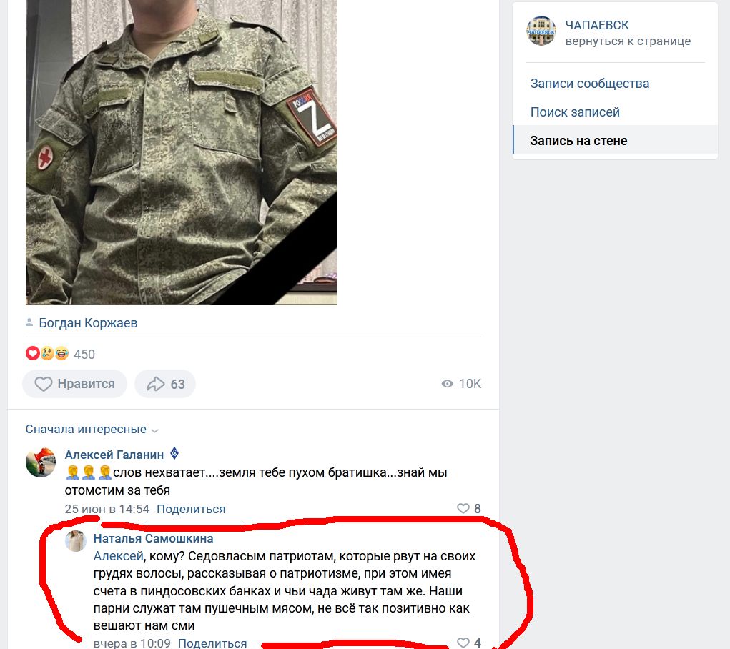Open the Богдан Коржаев tagged person link
730x649 pixels.
coord(88,322)
